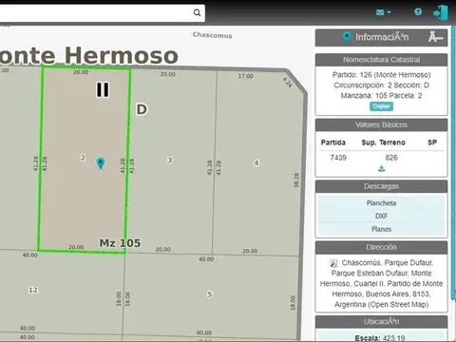Click the blue map marker on parcel 2
The width and height of the screenshot is (456, 342).
coord(101,163)
